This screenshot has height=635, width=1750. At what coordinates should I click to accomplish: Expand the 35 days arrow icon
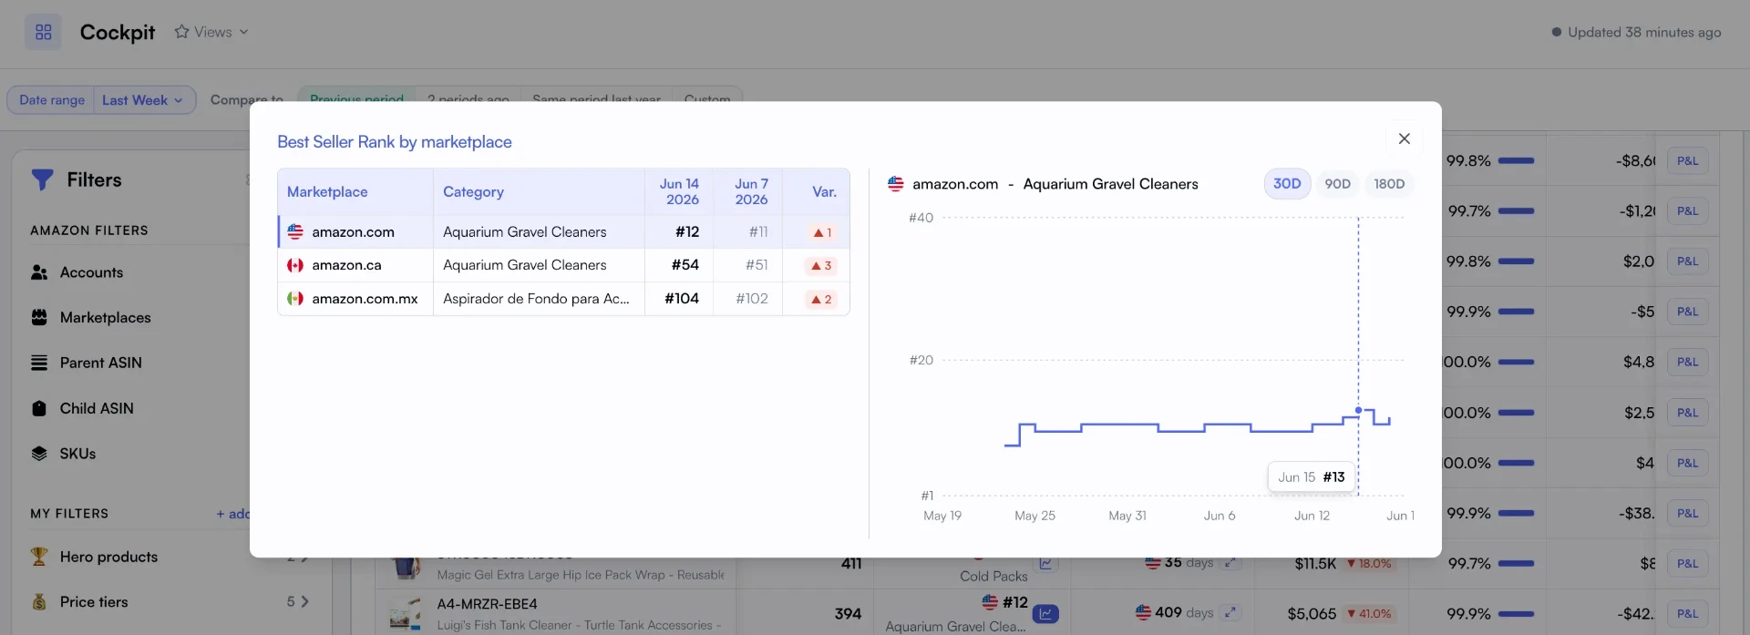coord(1230,563)
